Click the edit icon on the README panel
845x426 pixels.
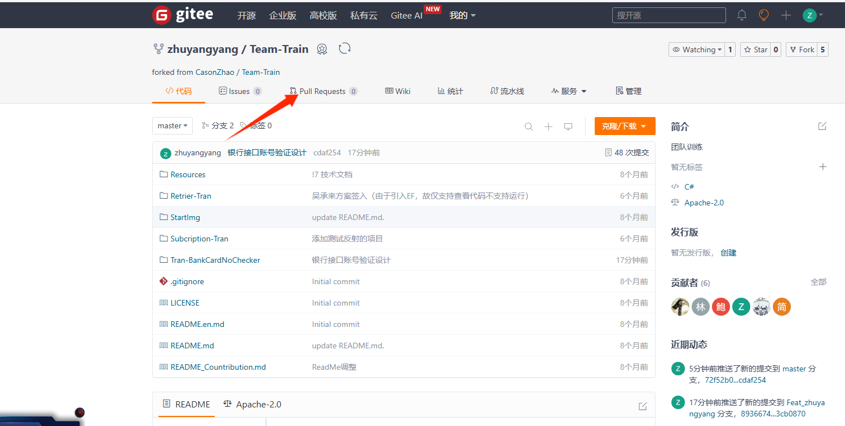coord(643,406)
